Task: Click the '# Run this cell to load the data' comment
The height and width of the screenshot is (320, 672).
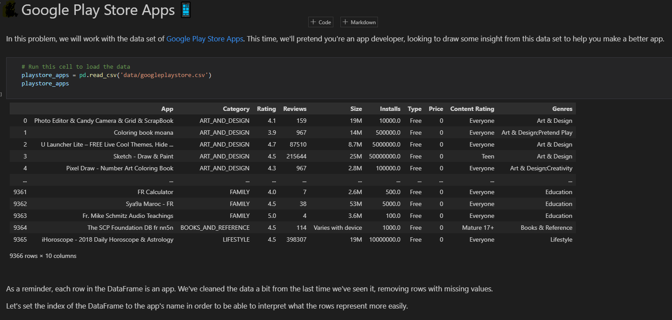Action: click(x=76, y=67)
